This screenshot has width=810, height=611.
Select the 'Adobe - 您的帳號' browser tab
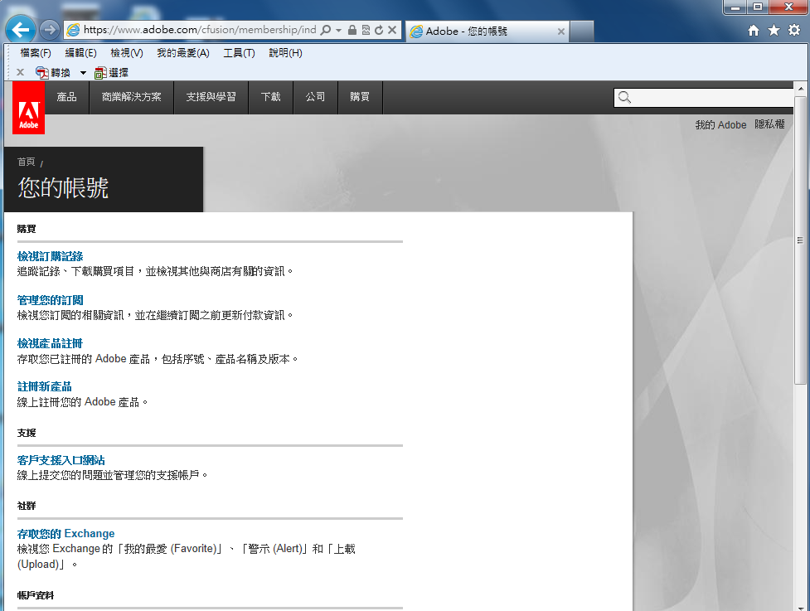(487, 32)
